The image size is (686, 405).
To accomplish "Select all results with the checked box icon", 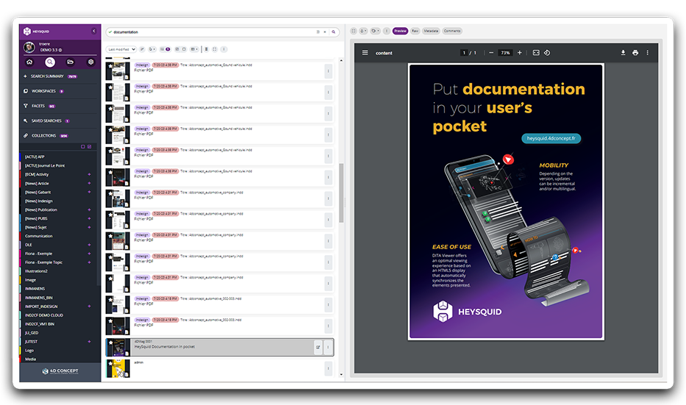I will pos(177,49).
